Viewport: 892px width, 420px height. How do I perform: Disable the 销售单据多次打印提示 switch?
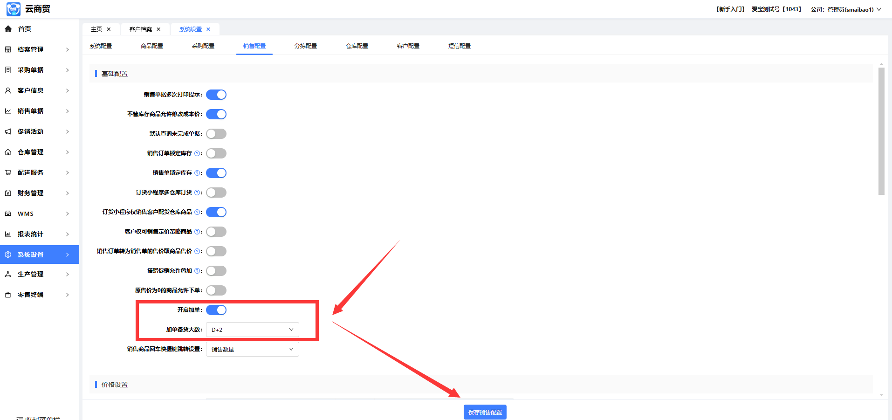[x=216, y=95]
